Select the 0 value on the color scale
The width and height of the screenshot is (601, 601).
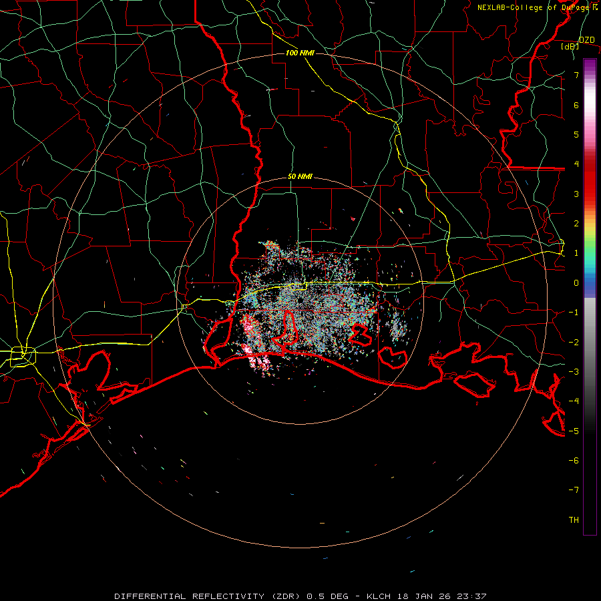576,283
